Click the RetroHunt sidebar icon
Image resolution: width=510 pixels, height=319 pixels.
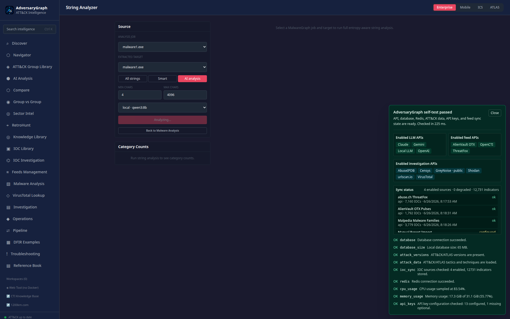click(x=7, y=125)
